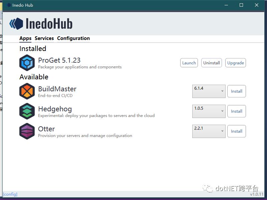The width and height of the screenshot is (267, 200).
Task: Click the Inedo Hub title bar icon
Action: click(9, 5)
